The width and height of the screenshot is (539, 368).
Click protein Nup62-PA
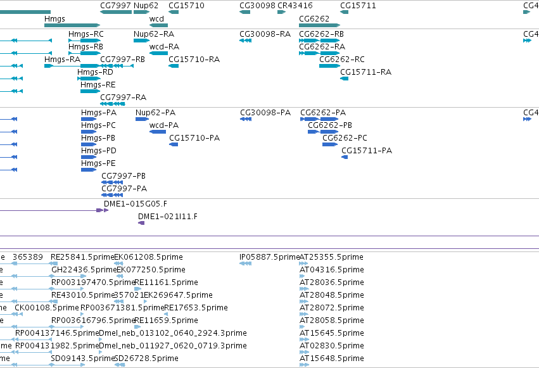(x=155, y=113)
